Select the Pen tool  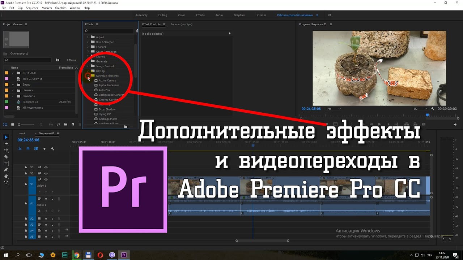(6, 169)
